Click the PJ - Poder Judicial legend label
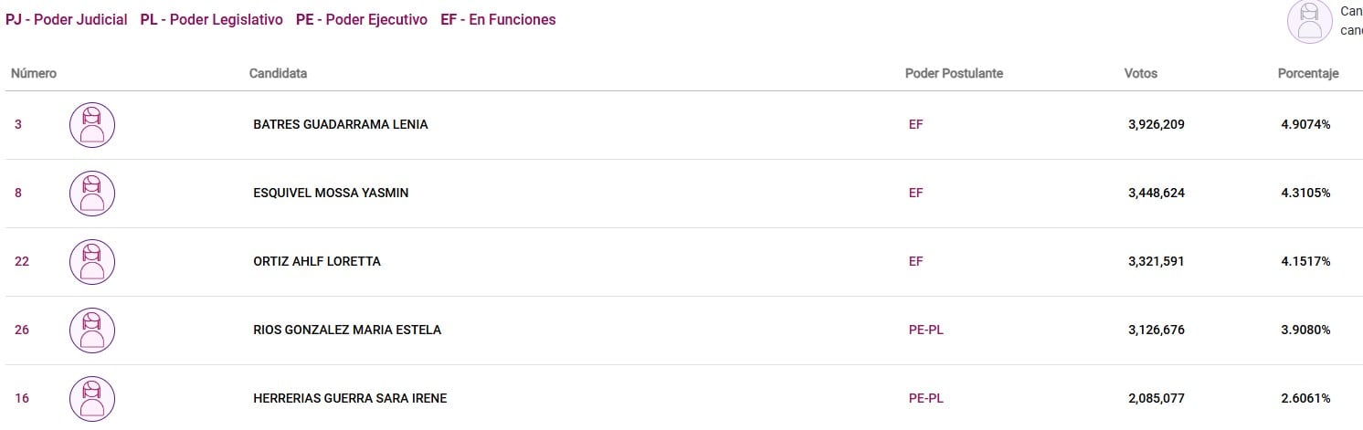This screenshot has height=430, width=1363. (x=67, y=20)
